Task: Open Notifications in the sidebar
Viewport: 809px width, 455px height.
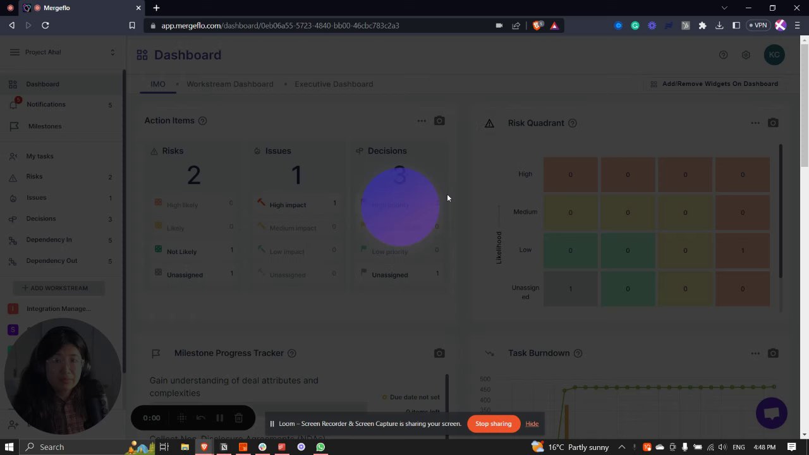Action: pos(46,104)
